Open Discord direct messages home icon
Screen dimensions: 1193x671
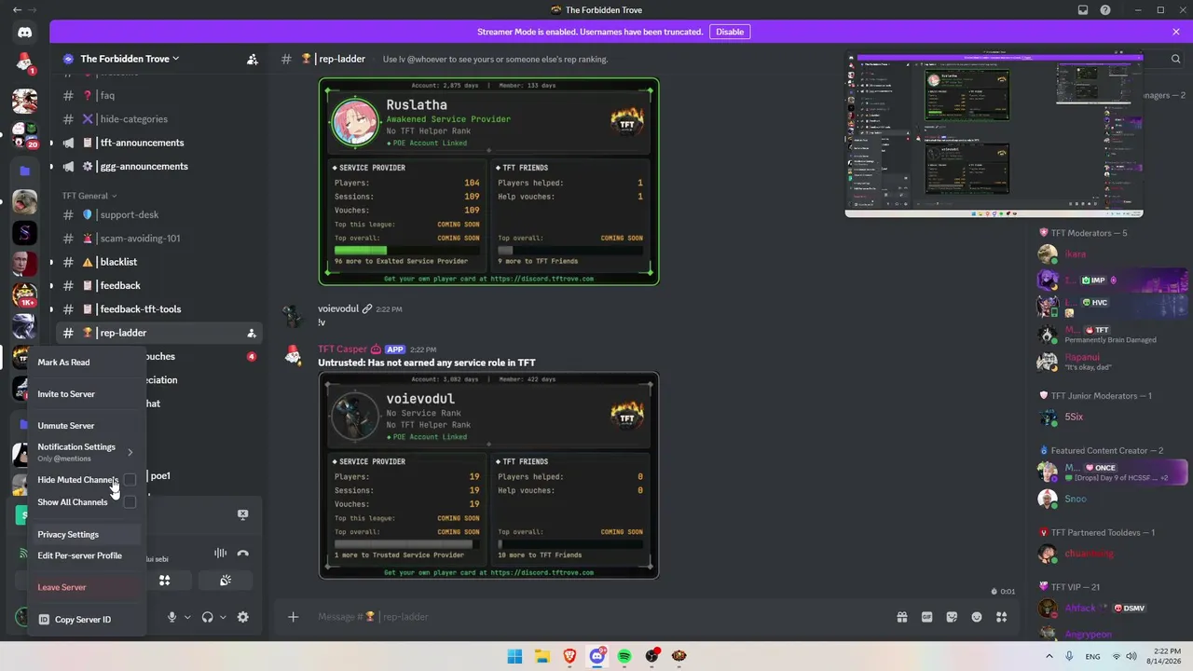[24, 33]
